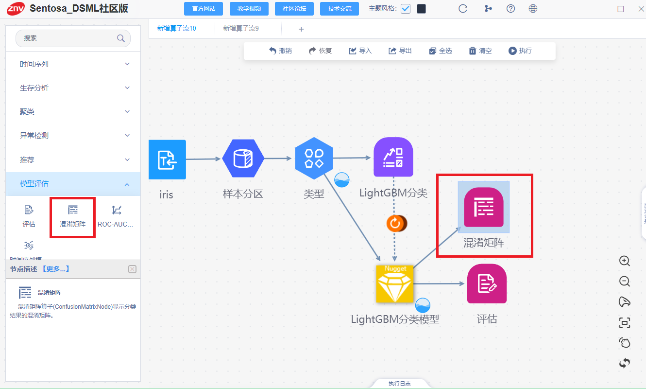
Task: Click the znv logo
Action: coord(16,8)
